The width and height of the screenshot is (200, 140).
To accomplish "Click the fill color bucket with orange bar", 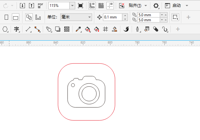I will [x=115, y=29].
